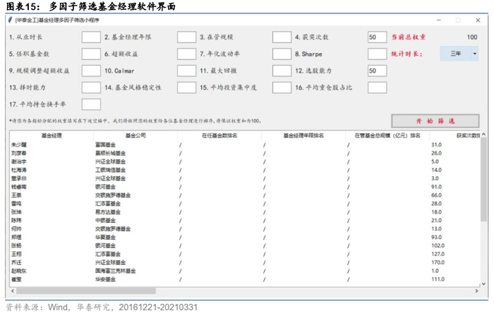Click the 170.0 value in the table
This screenshot has width=494, height=313.
[438, 262]
